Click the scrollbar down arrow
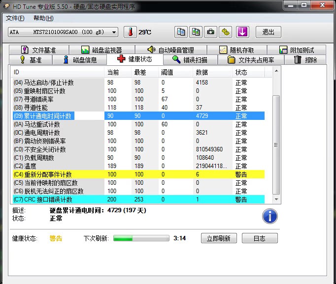This screenshot has height=284, width=336. click(276, 199)
